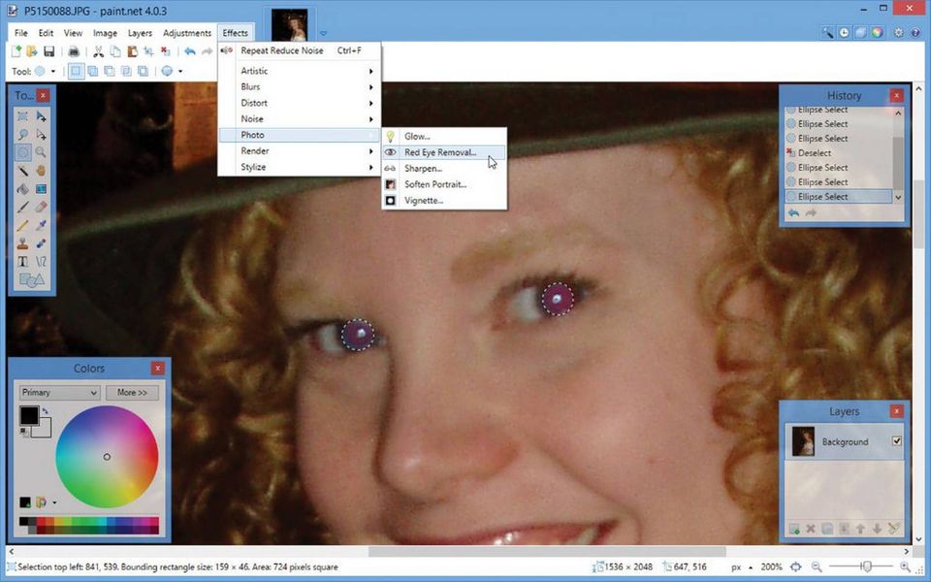Open the Adjustments menu

tap(186, 33)
